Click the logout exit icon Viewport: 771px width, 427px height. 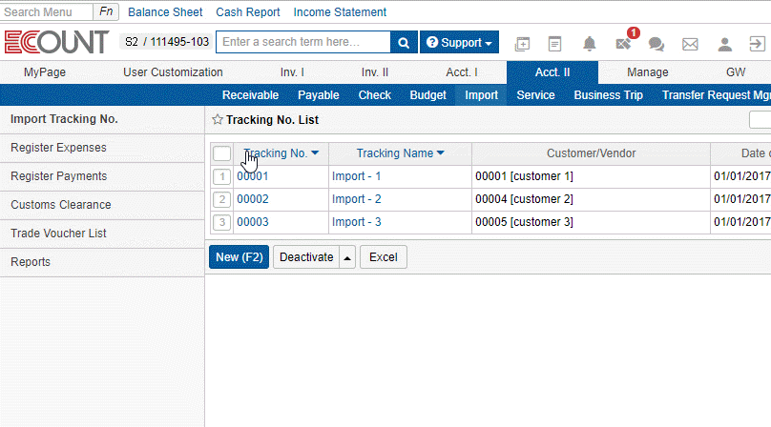(x=758, y=44)
